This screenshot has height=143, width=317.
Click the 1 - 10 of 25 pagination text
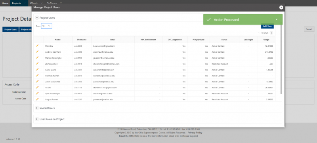click(x=263, y=33)
